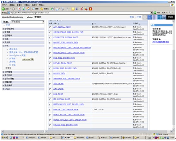176x141 pixels.
Task: Open the 'documents' folder taskbar button
Action: pyautogui.click(x=79, y=137)
